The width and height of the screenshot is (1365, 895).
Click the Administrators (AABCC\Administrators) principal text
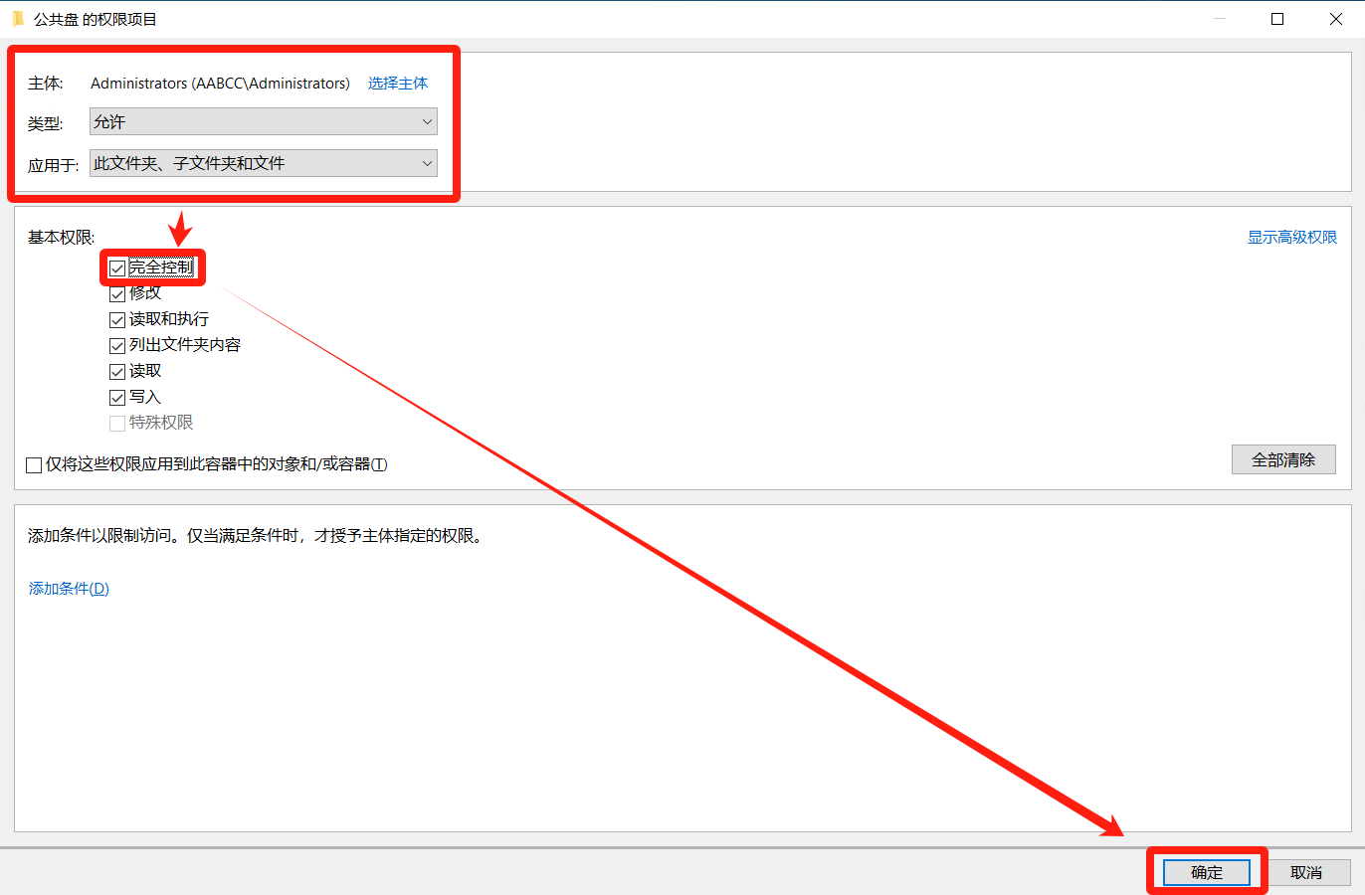(x=220, y=84)
